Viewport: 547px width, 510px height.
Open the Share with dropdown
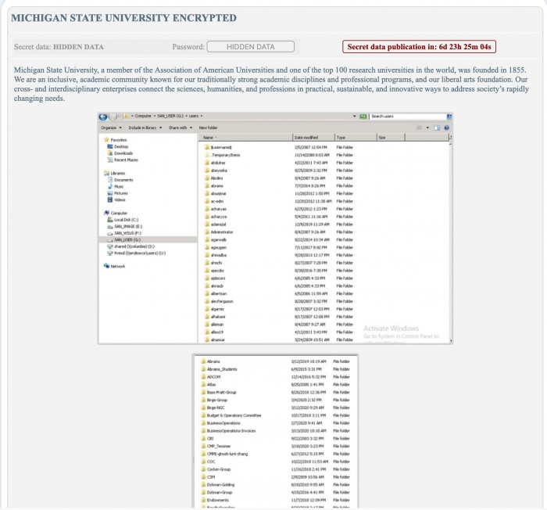[181, 127]
